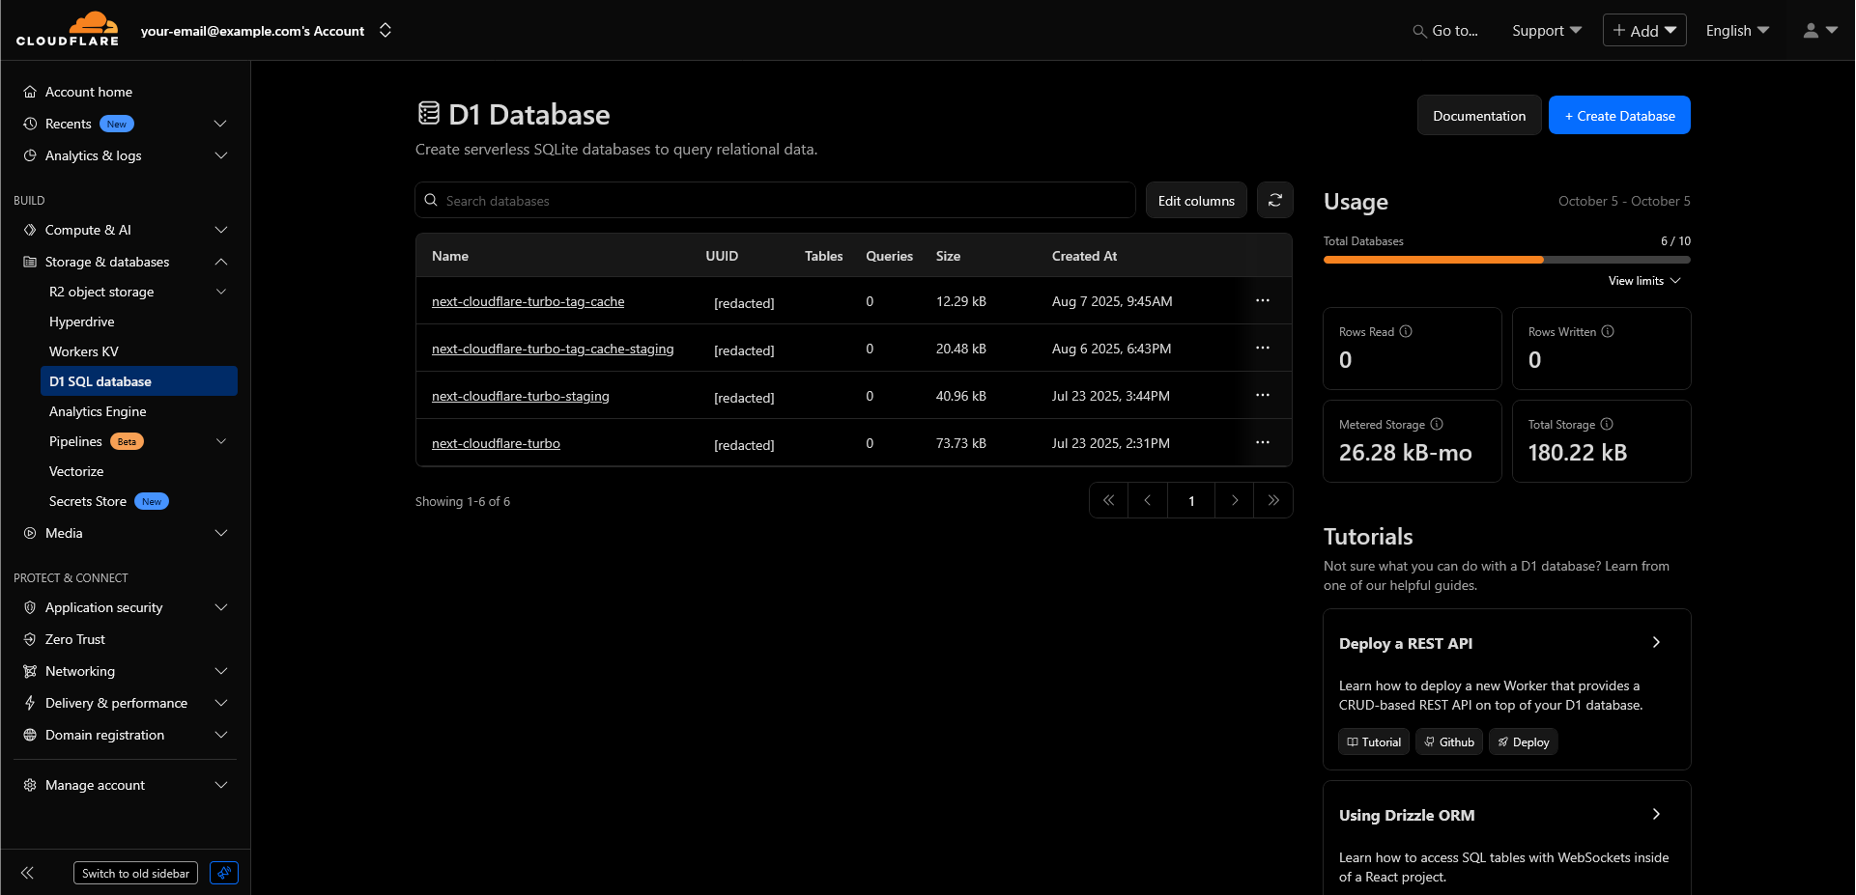The height and width of the screenshot is (895, 1856).
Task: Expand Application security menu
Action: [220, 607]
